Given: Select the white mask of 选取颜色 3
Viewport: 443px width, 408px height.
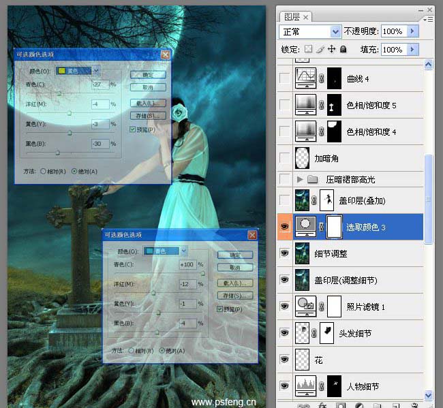Looking at the screenshot, I should tap(334, 227).
